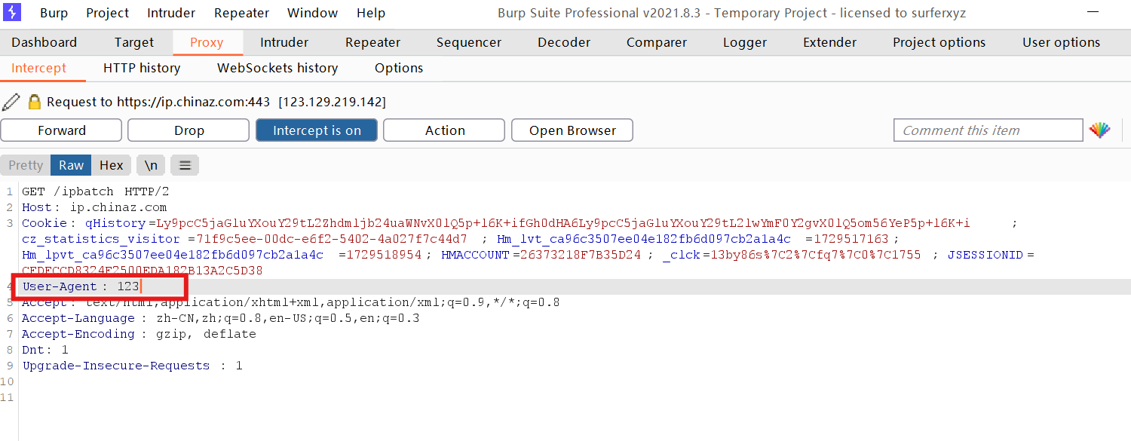Click the cookie value '1729518954'
The image size is (1131, 441).
(x=384, y=255)
